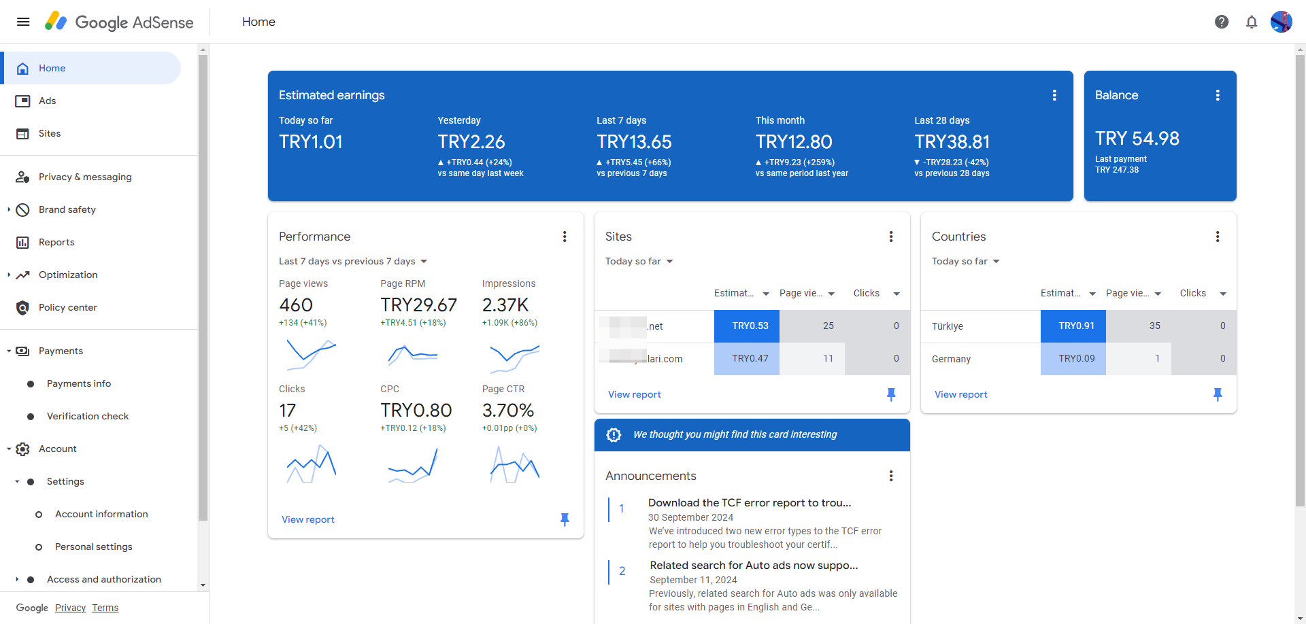
Task: Open the Terms footer link
Action: tap(105, 608)
